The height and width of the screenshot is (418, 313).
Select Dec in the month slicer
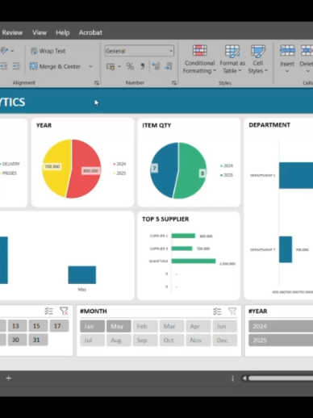tap(225, 341)
